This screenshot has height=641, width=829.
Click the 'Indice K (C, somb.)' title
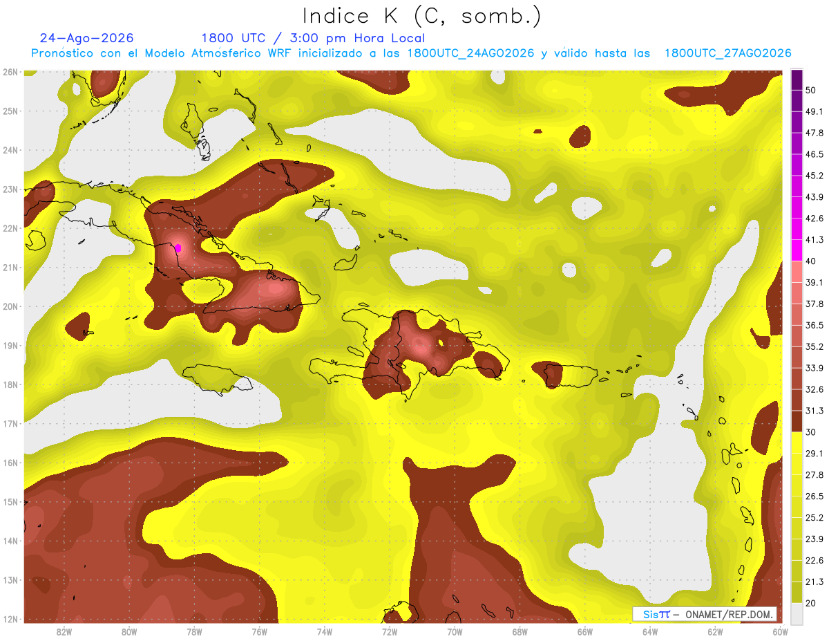click(421, 16)
